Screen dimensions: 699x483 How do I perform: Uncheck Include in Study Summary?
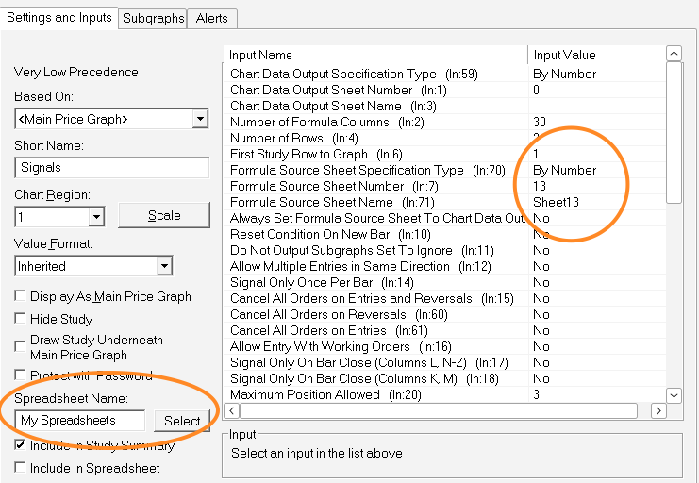click(21, 444)
